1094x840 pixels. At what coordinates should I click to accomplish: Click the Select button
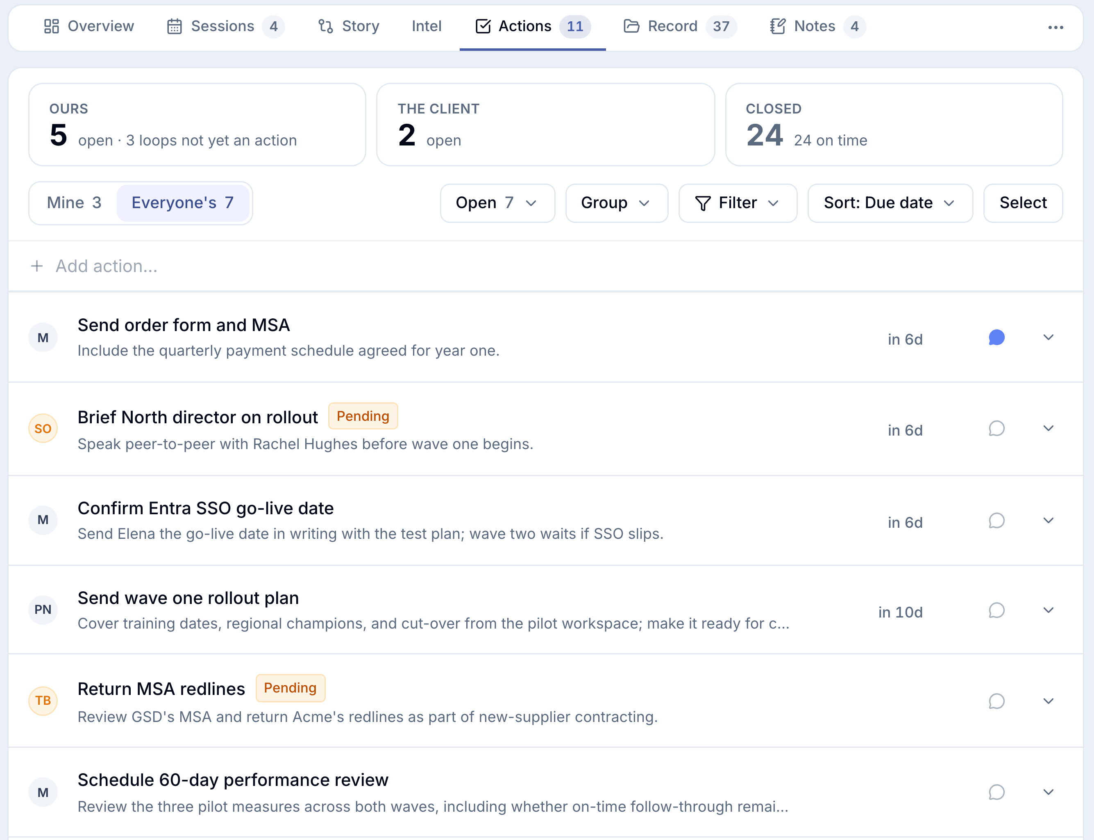[1023, 203]
